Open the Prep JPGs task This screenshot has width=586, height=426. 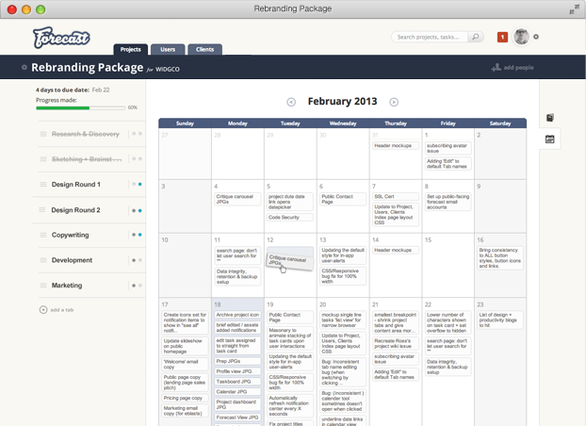pyautogui.click(x=237, y=361)
